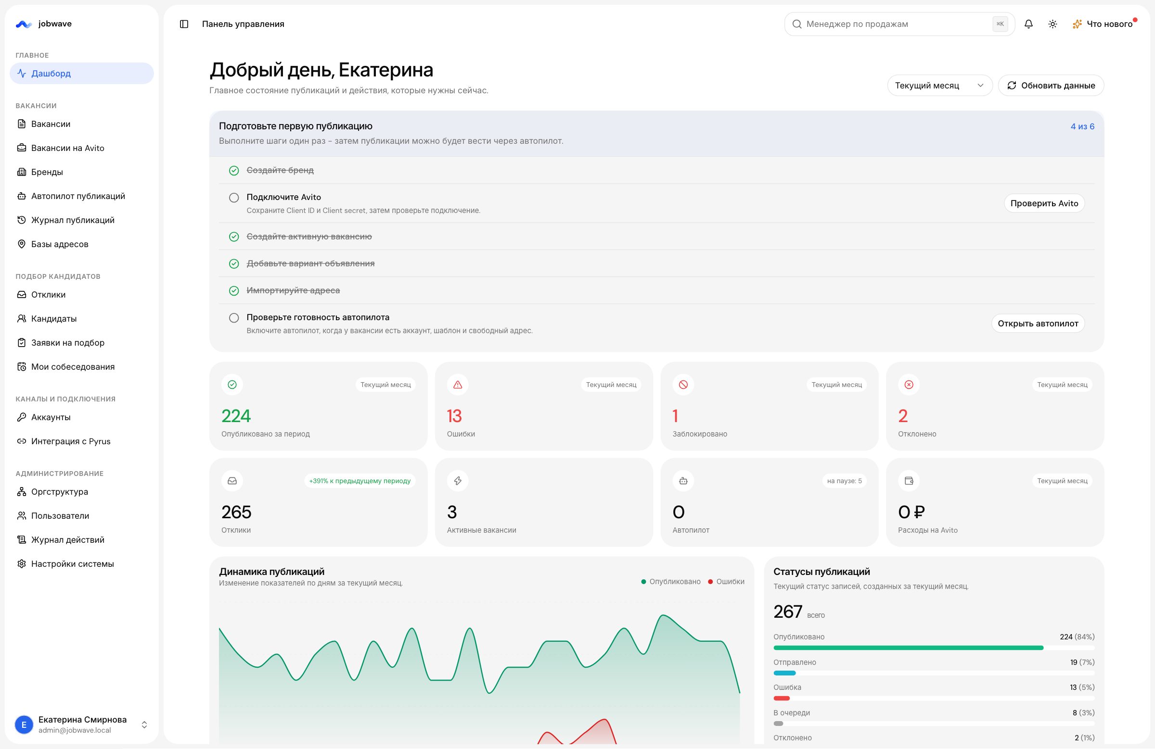Mark the Подключите Avito step circle
The width and height of the screenshot is (1155, 749).
pyautogui.click(x=234, y=198)
